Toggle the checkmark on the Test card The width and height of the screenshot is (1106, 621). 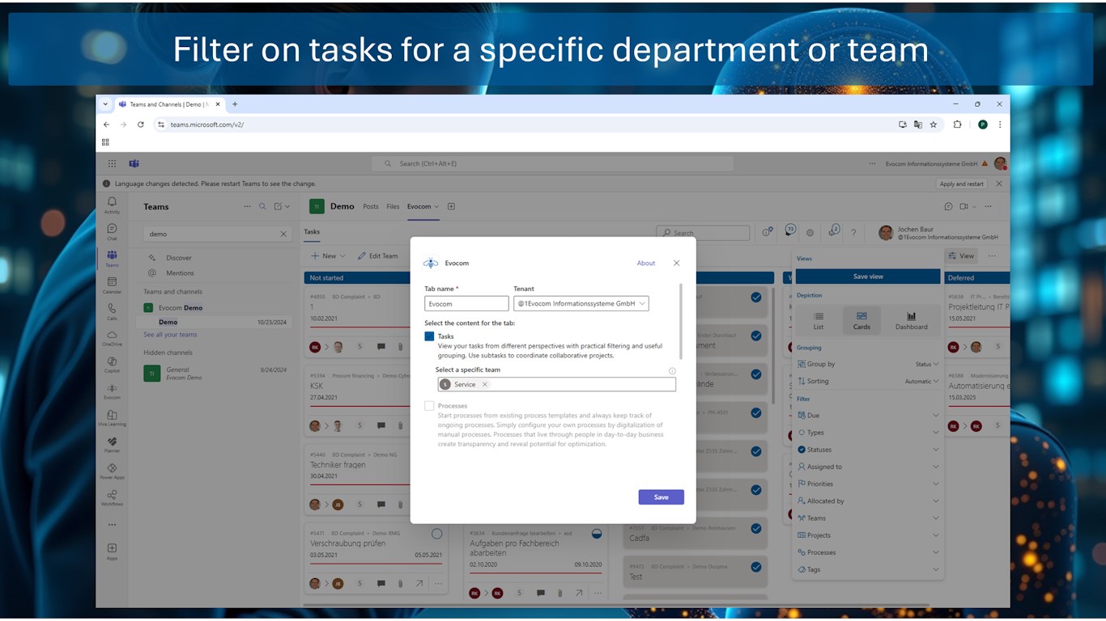[755, 567]
